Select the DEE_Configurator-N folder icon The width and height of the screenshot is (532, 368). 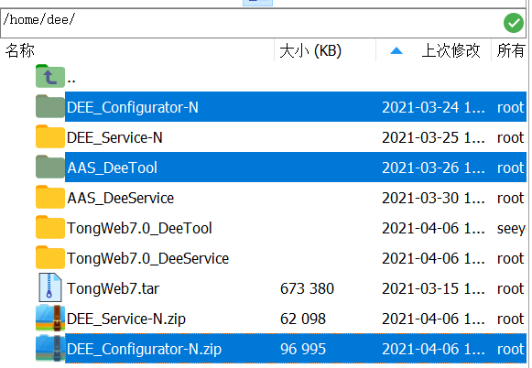pyautogui.click(x=49, y=106)
